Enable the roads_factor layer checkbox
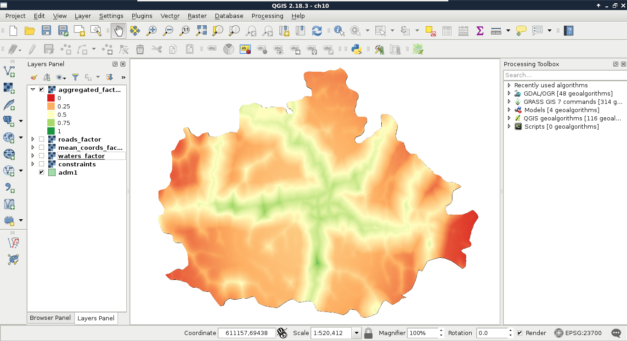 coord(42,139)
